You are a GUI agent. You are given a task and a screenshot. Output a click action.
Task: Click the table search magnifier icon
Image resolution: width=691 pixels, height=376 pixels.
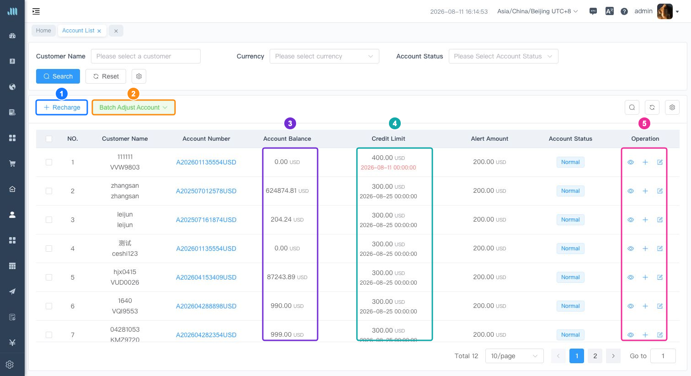point(632,107)
